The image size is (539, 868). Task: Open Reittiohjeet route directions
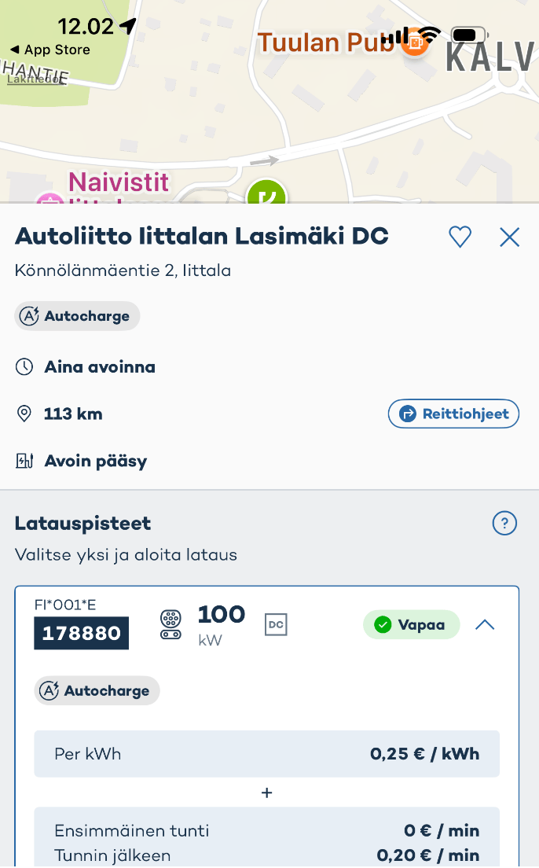coord(453,414)
